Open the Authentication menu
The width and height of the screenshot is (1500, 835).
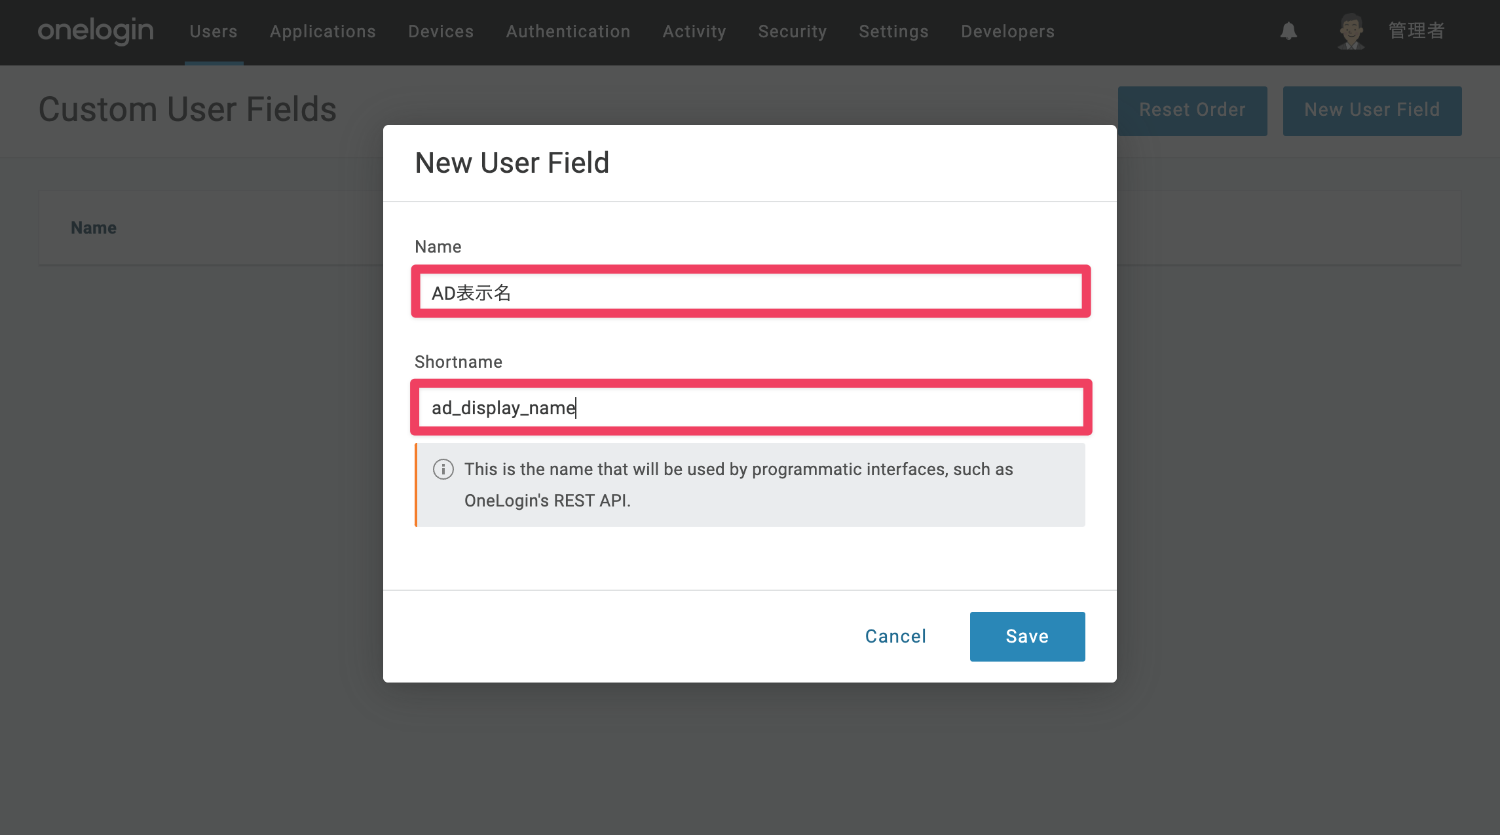(x=568, y=31)
